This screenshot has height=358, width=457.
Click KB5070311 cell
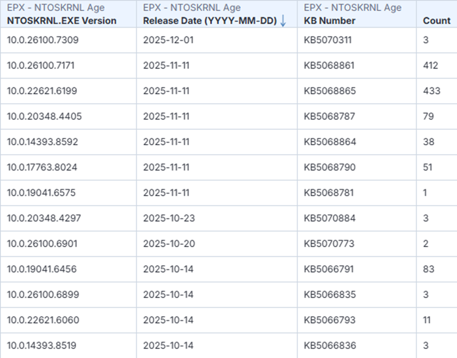coord(328,40)
